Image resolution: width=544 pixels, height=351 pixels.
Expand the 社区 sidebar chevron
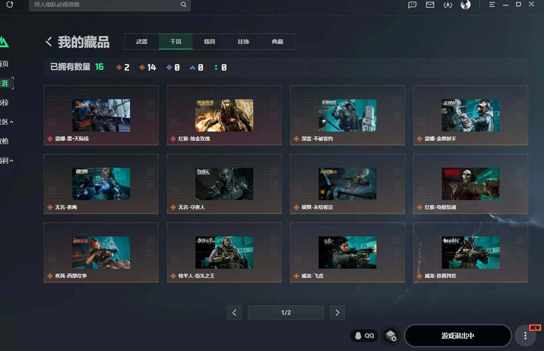[x=11, y=122]
